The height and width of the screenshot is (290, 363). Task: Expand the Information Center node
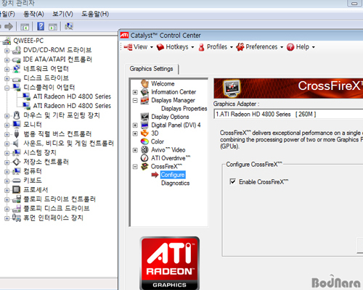point(135,92)
